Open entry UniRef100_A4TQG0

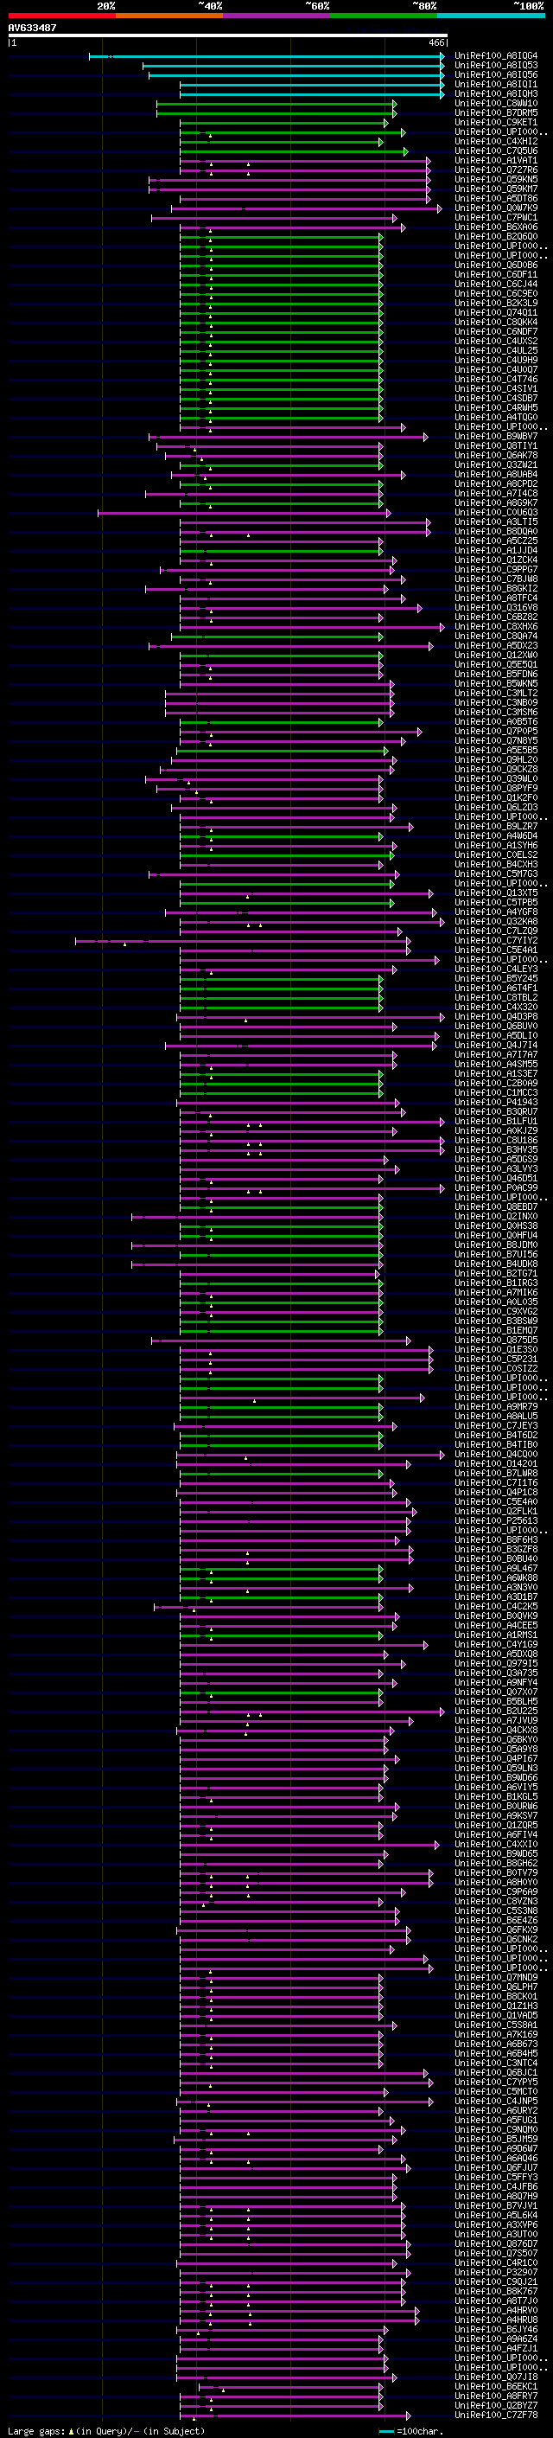496,418
